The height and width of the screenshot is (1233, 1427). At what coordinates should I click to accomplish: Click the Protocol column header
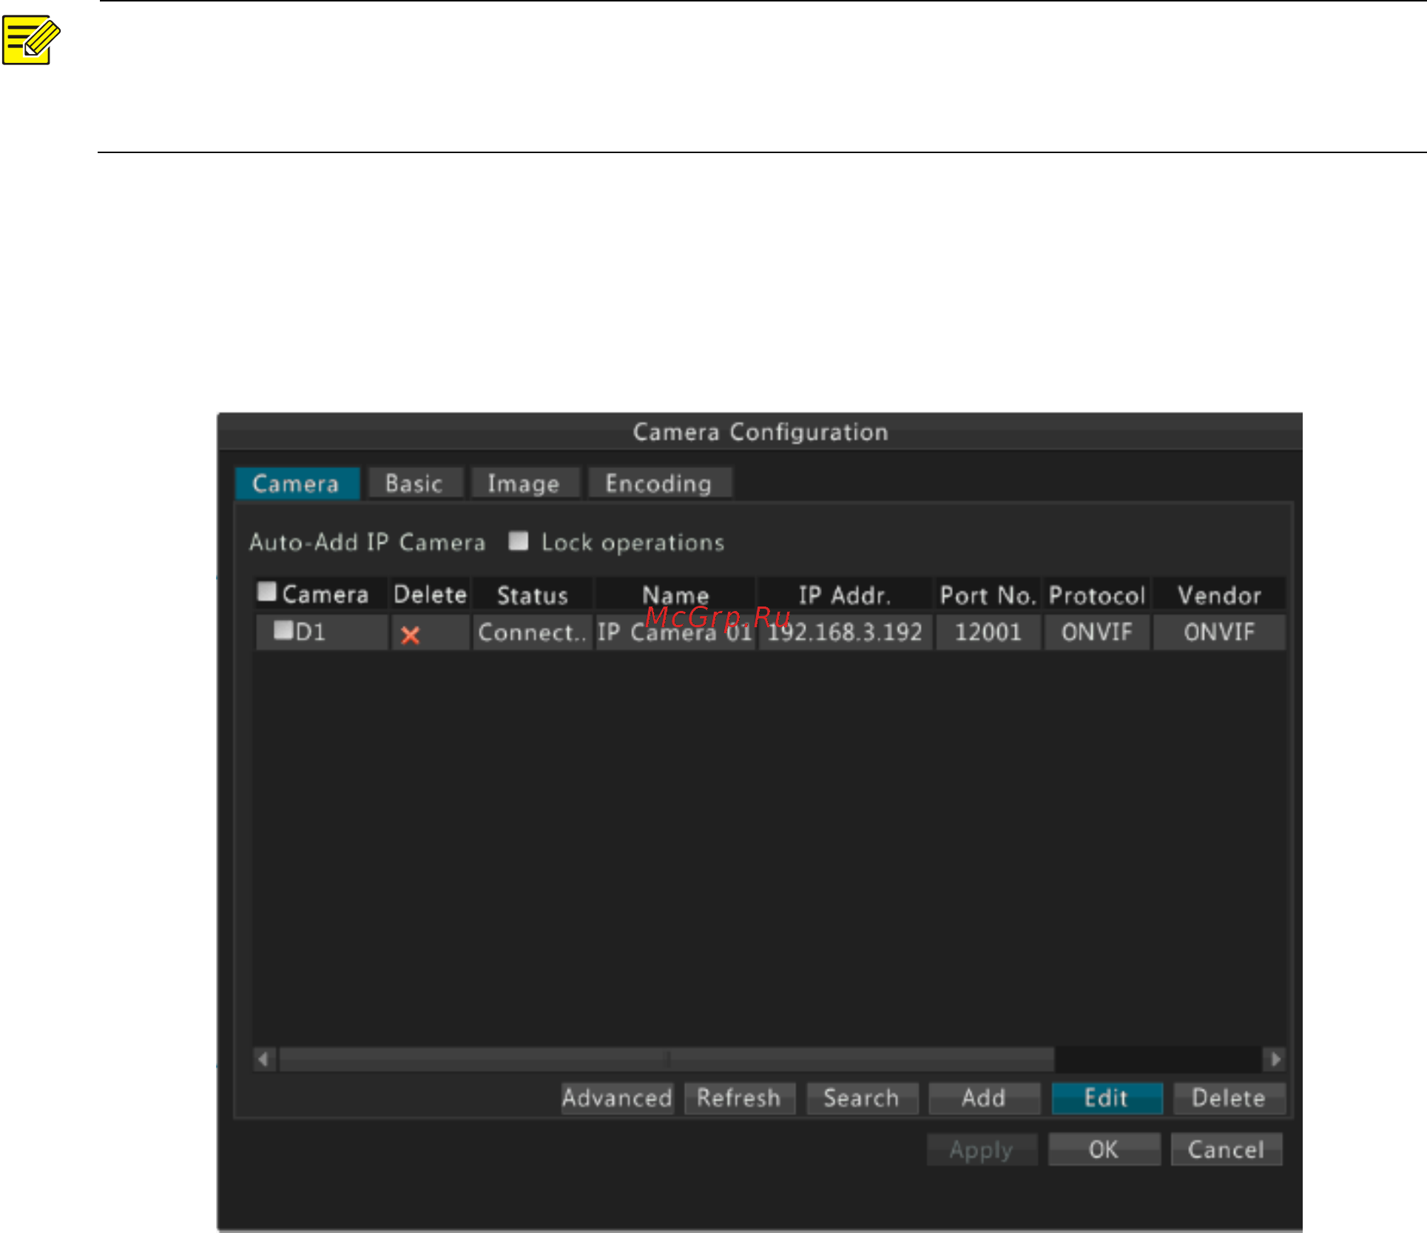point(1097,595)
